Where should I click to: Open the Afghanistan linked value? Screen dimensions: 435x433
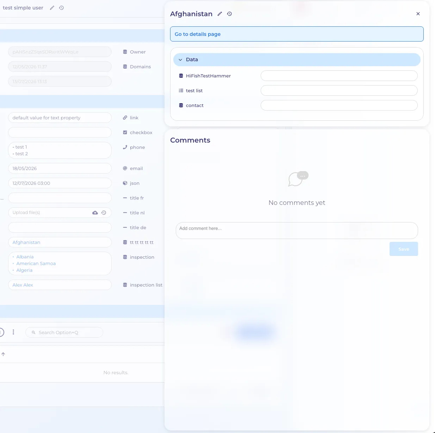[x=26, y=242]
